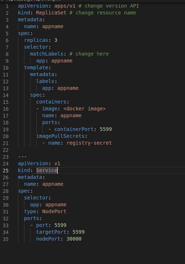This screenshot has width=185, height=264.
Task: Click the '# change resource name' comment
Action: tap(103, 13)
